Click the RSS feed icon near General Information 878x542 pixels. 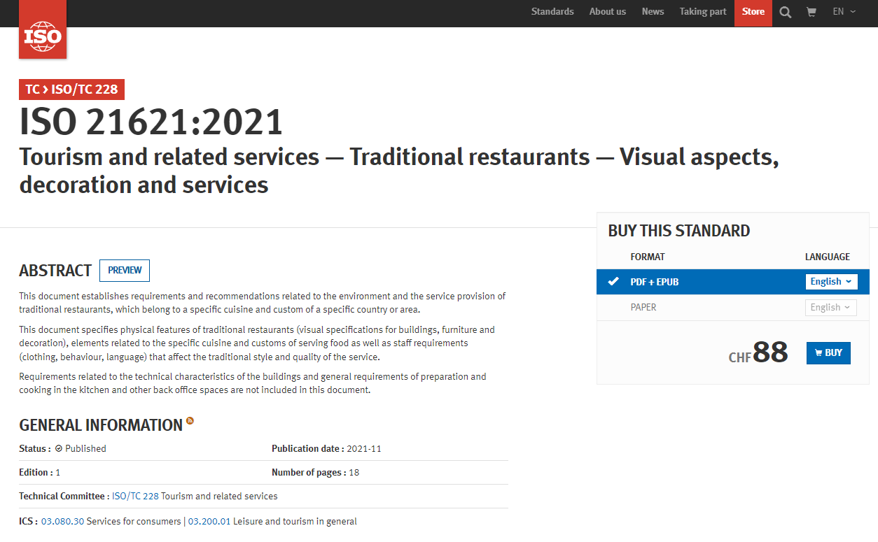click(190, 421)
